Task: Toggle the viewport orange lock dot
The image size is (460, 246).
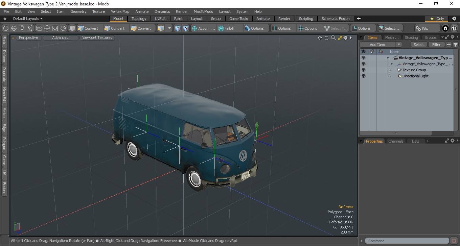Action: pyautogui.click(x=13, y=38)
